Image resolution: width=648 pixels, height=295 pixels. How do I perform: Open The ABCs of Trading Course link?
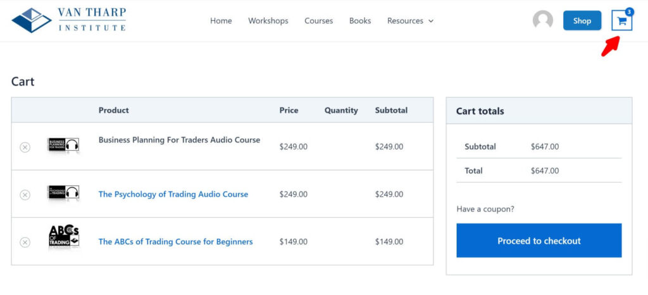point(176,242)
